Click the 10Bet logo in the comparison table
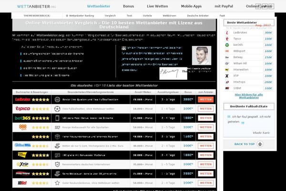The image size is (286, 191). [x=22, y=183]
